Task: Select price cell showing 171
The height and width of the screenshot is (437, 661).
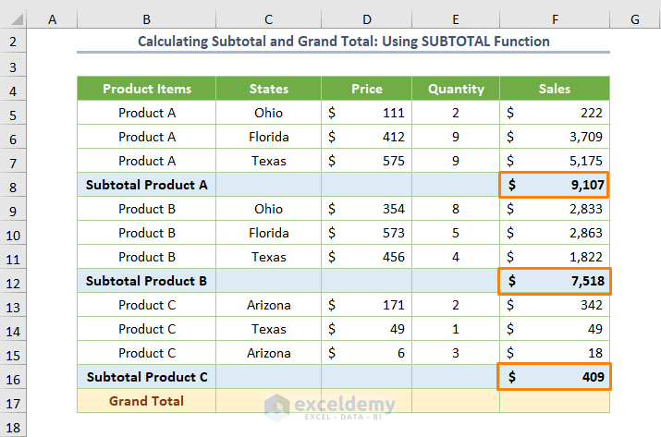Action: 367,305
